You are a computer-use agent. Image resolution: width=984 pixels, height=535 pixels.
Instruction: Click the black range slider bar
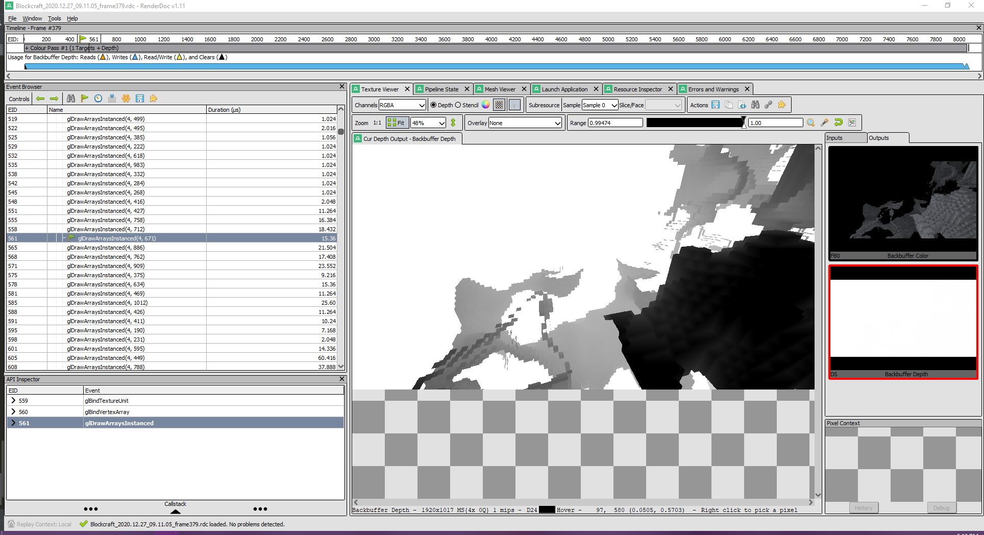tap(695, 123)
